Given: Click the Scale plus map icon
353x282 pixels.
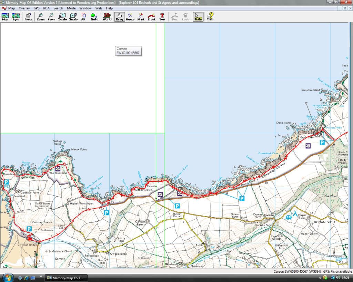Looking at the screenshot, I should pos(62,17).
